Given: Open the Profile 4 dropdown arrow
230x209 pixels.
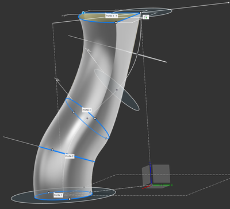Looking at the screenshot, I should click(116, 16).
